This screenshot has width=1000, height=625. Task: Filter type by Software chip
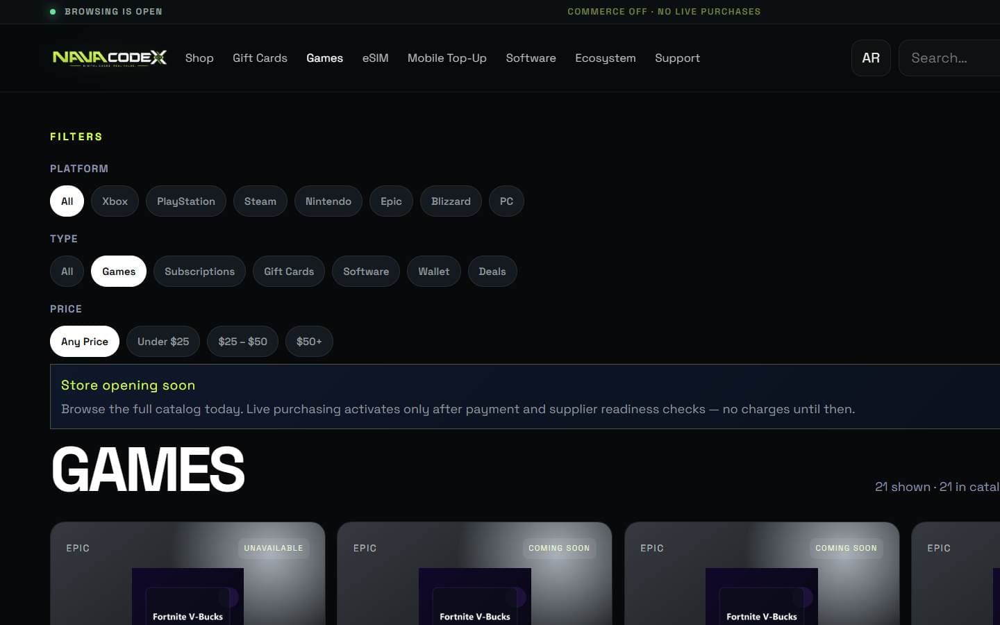(x=366, y=272)
